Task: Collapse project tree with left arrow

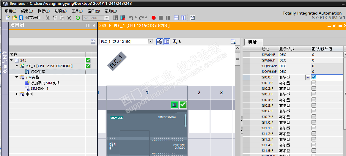Action: [x=94, y=26]
